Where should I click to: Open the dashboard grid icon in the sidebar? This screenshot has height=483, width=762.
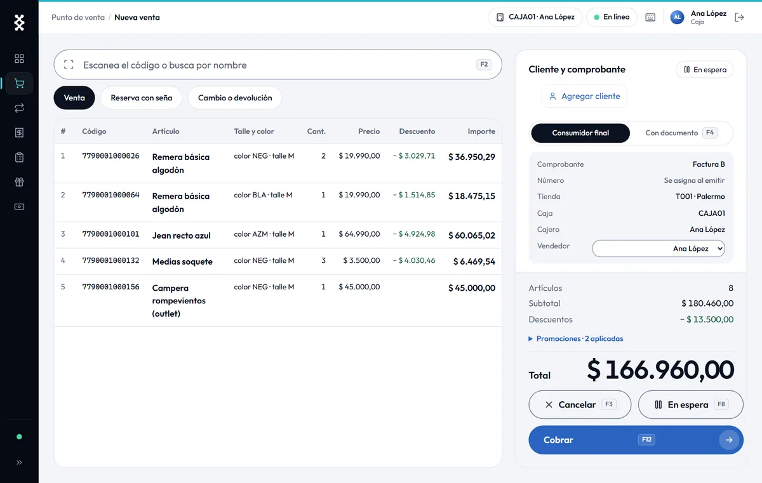(x=19, y=58)
